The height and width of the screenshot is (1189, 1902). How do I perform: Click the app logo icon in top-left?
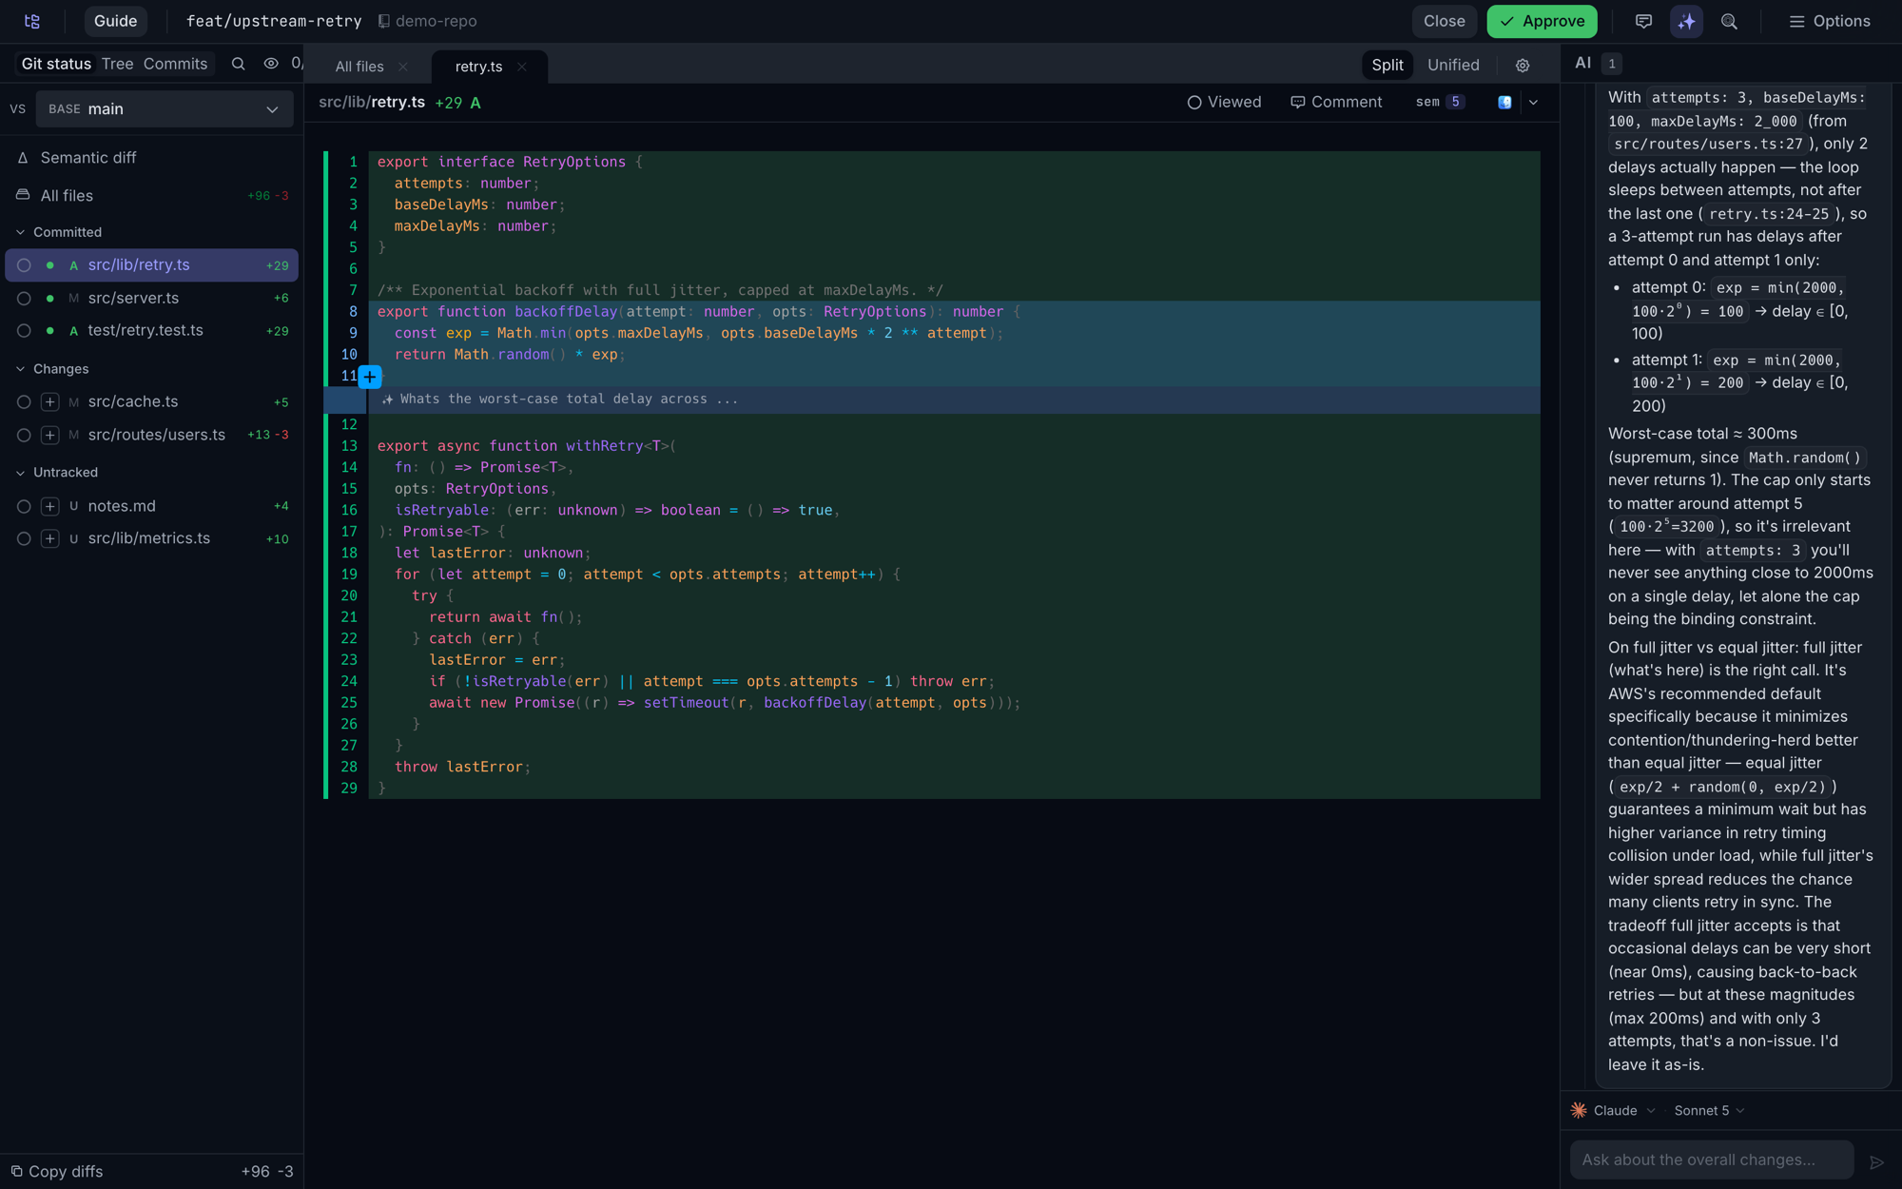32,21
